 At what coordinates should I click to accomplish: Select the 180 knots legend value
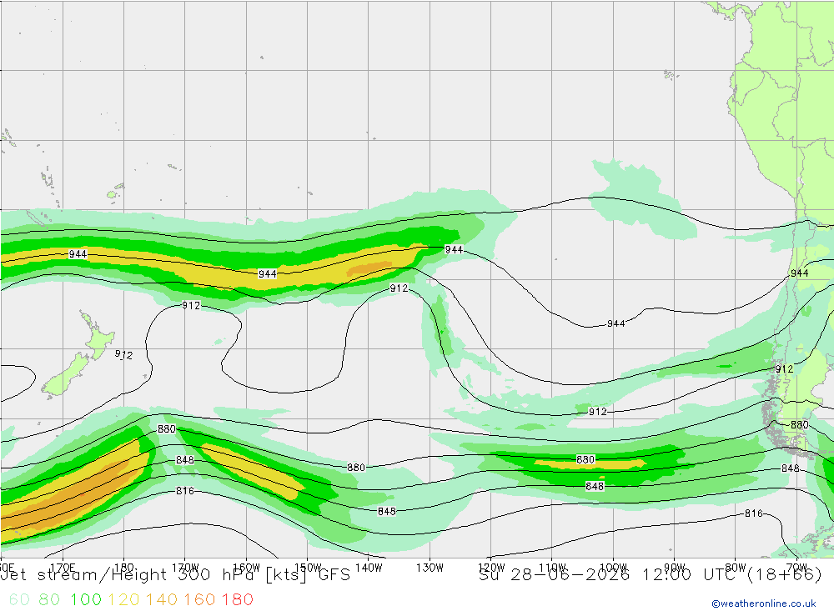coord(237,599)
